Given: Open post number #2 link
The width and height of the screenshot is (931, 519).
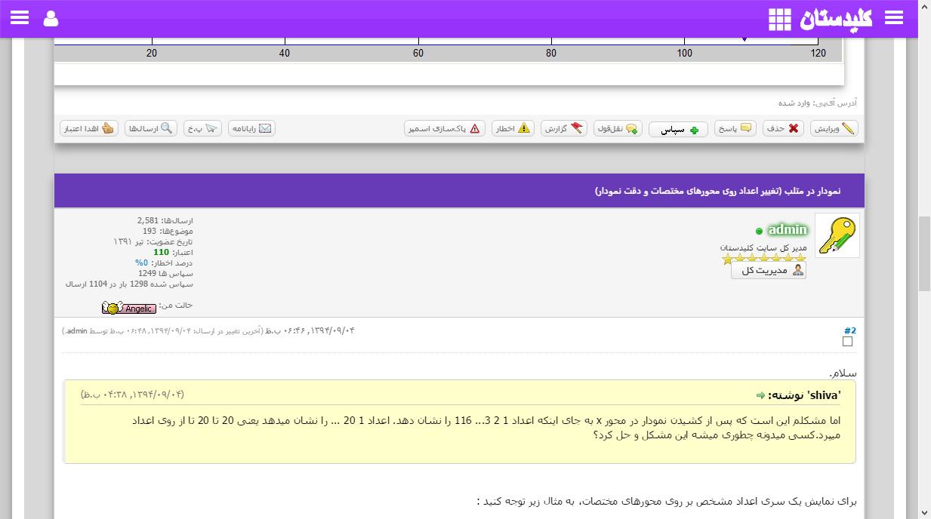Looking at the screenshot, I should pyautogui.click(x=849, y=330).
